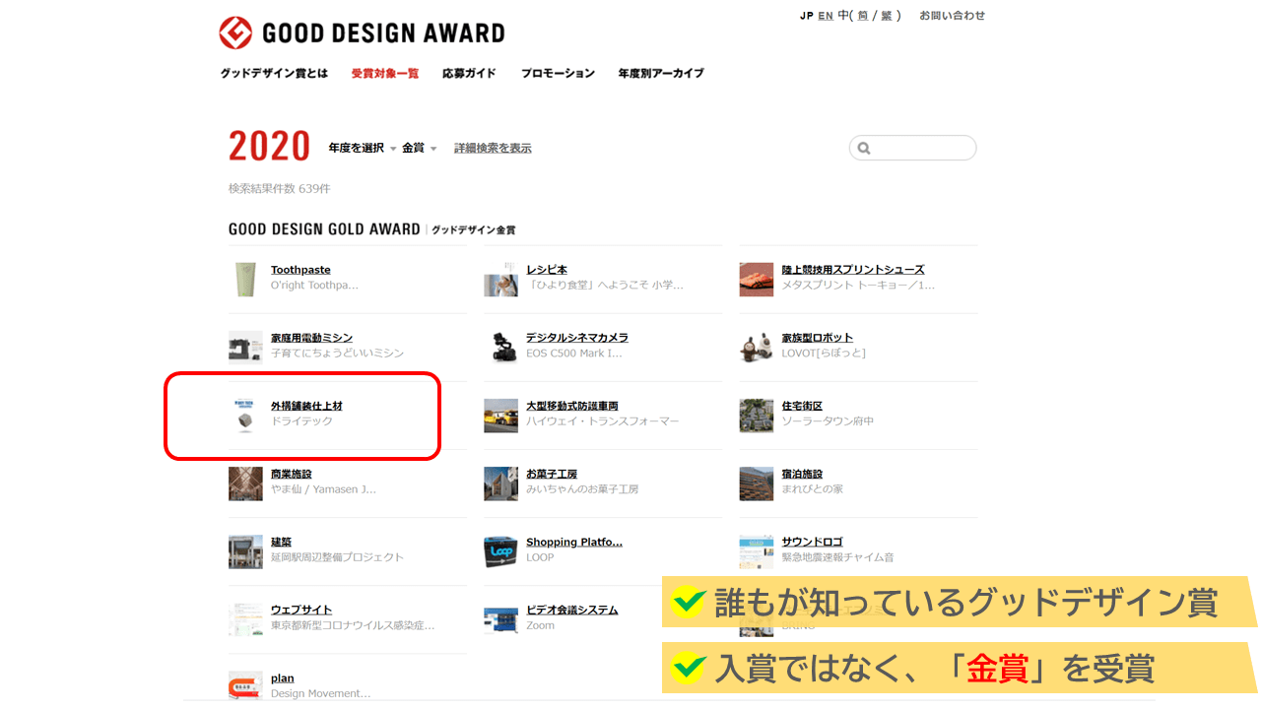This screenshot has width=1261, height=709.
Task: Open the サウンドロゴ thumbnail
Action: tap(757, 551)
